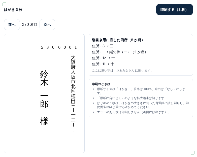
Task: Select the postcard preview thumbnail
Action: [44, 94]
